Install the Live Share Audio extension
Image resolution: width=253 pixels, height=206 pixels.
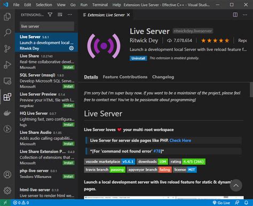coord(68,144)
